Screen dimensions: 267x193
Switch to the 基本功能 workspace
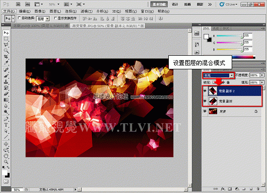tap(159, 4)
